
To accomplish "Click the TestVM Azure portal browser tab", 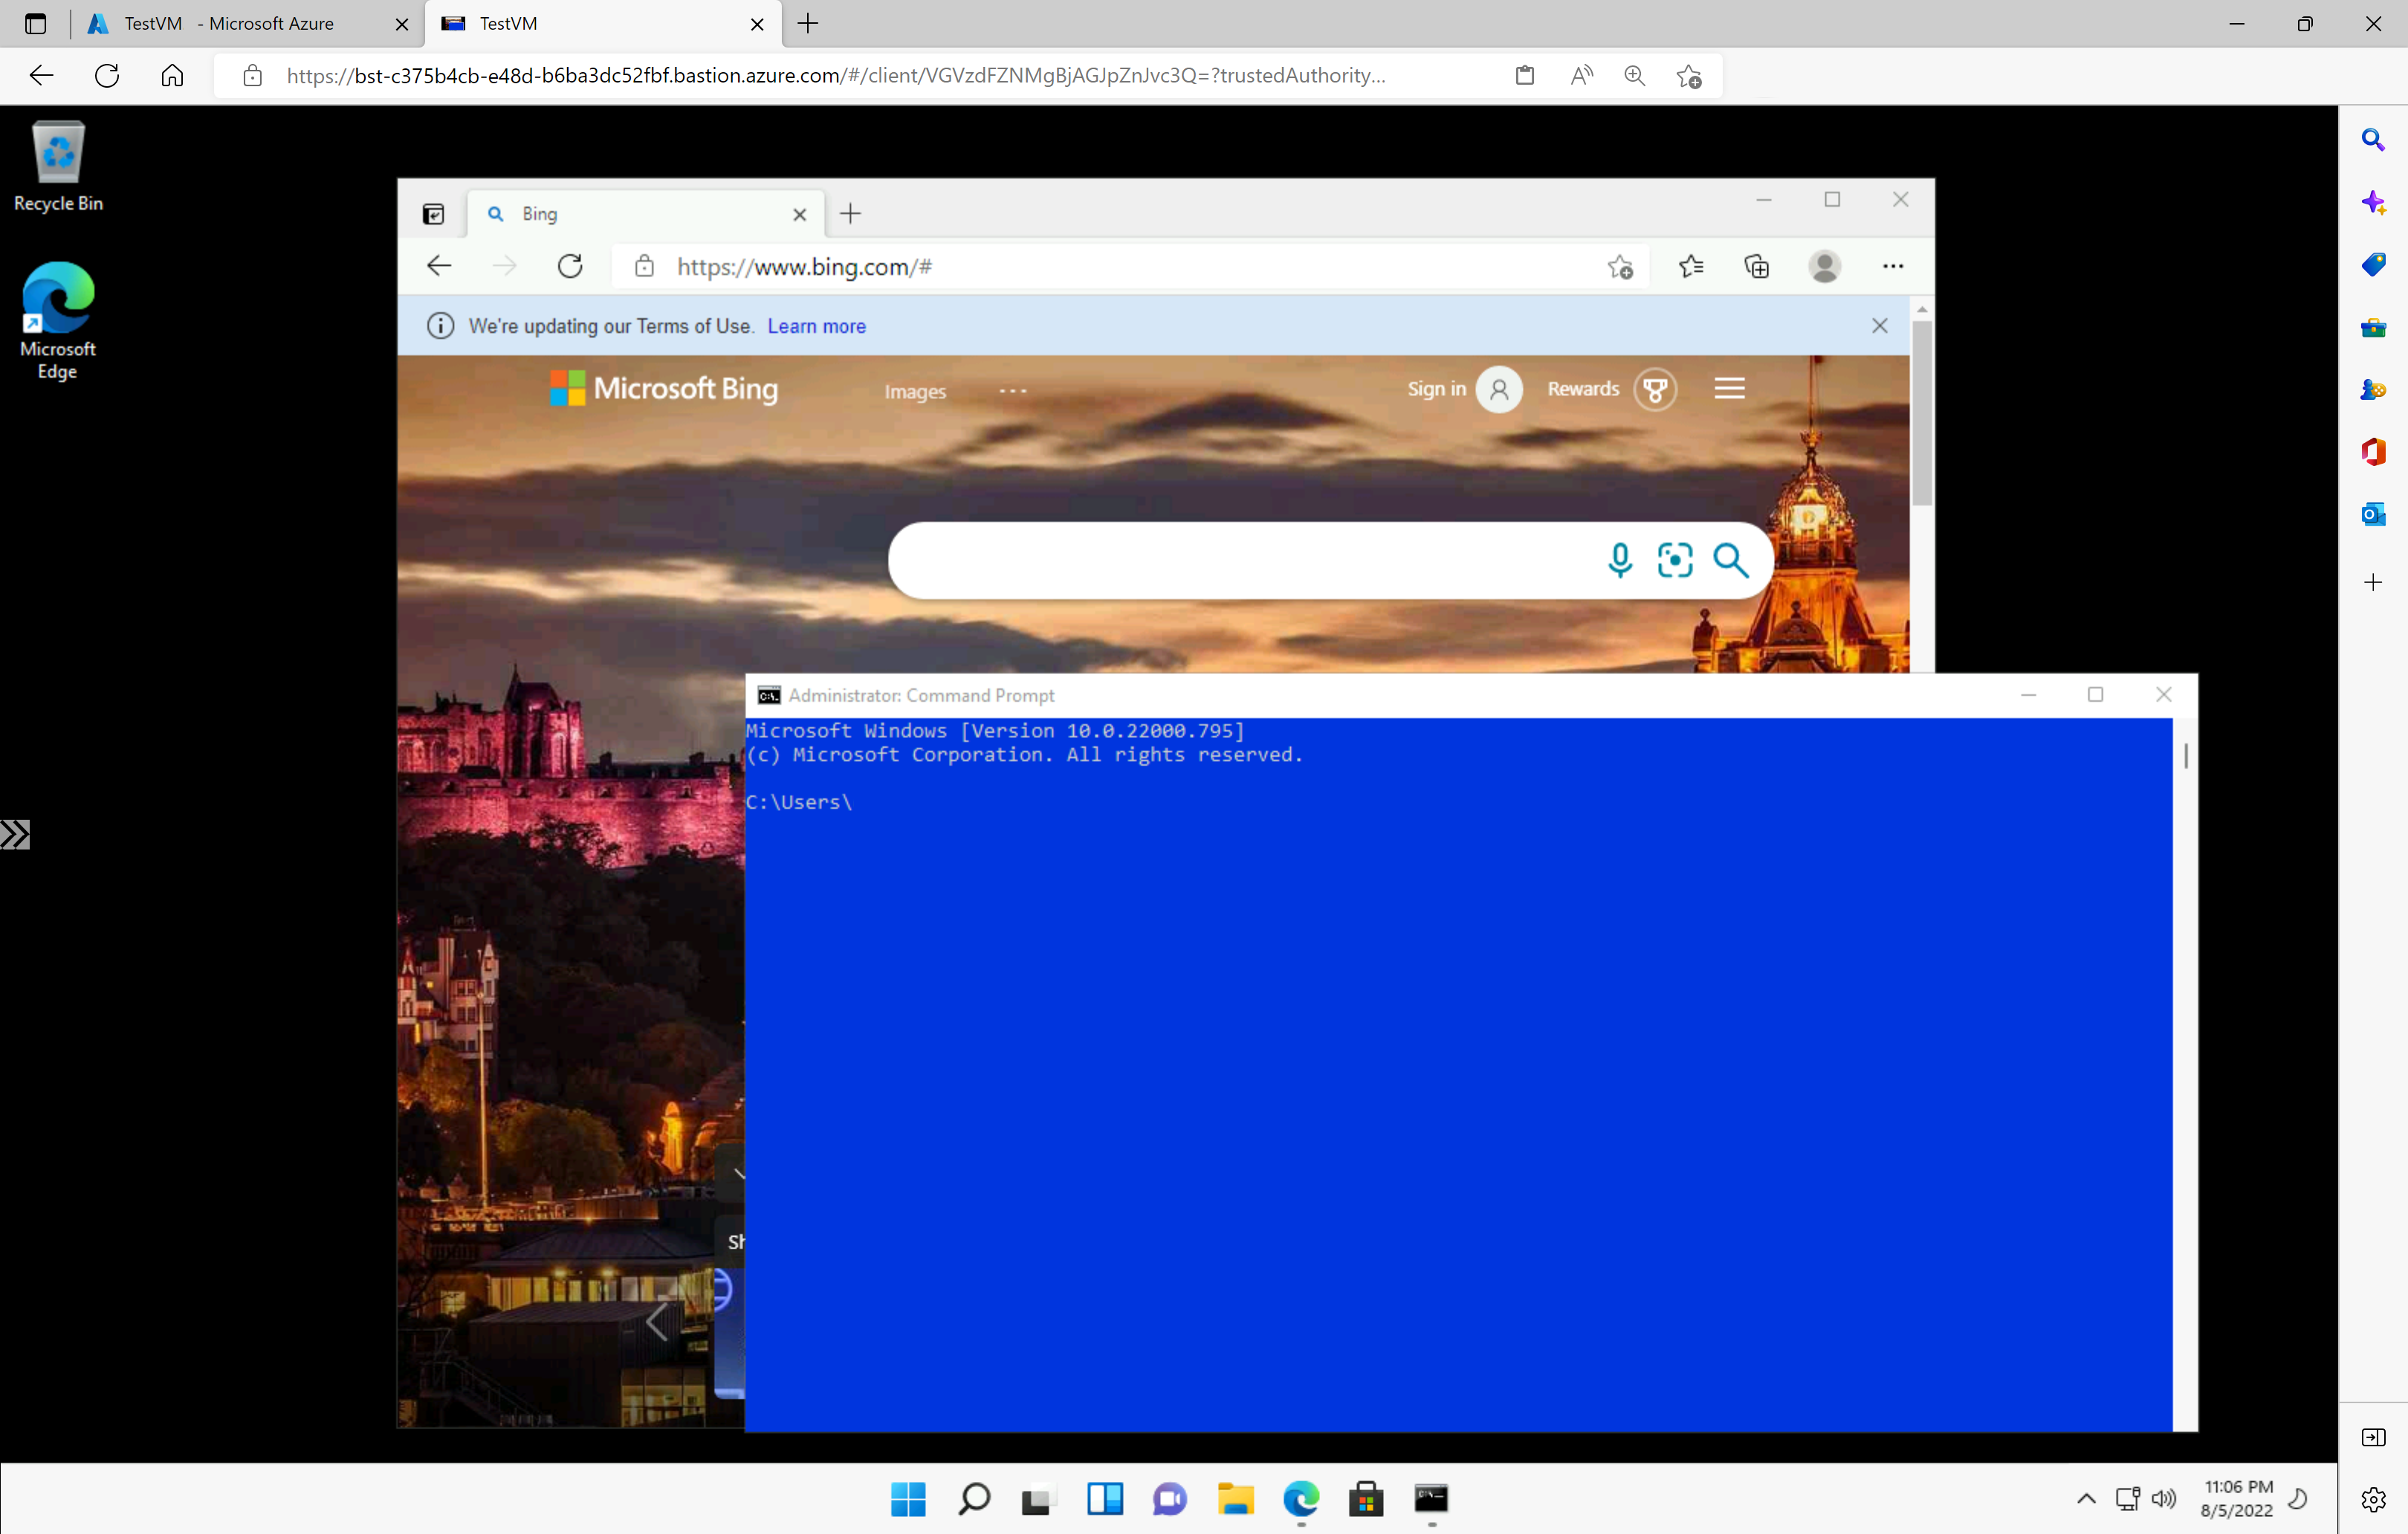I will click(230, 25).
